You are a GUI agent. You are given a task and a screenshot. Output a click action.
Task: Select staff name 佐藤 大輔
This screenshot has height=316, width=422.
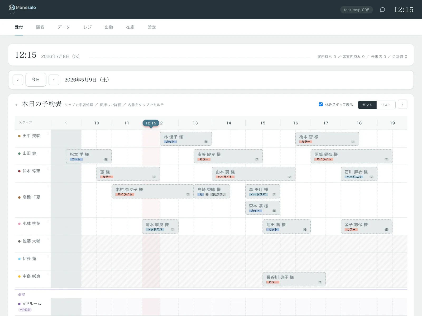click(x=31, y=241)
